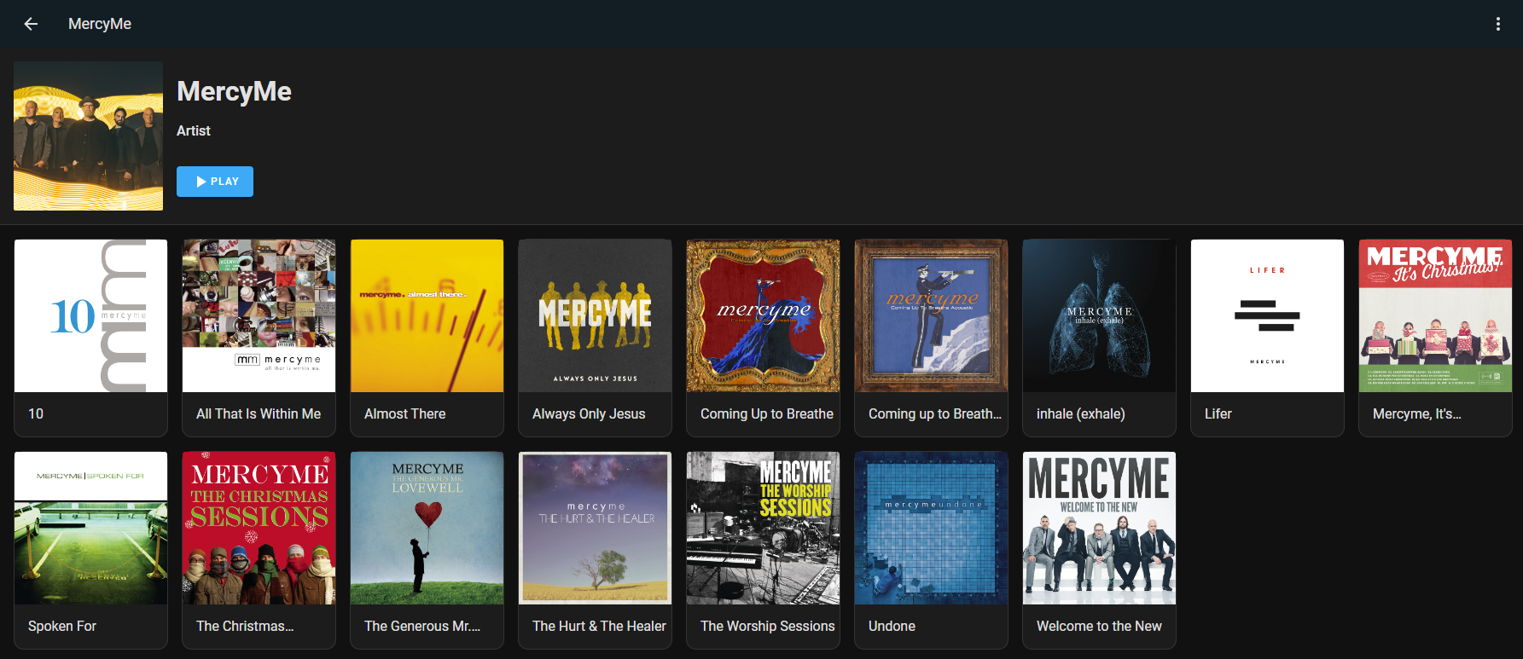Play all MercyMe music
This screenshot has height=659, width=1523.
point(215,182)
